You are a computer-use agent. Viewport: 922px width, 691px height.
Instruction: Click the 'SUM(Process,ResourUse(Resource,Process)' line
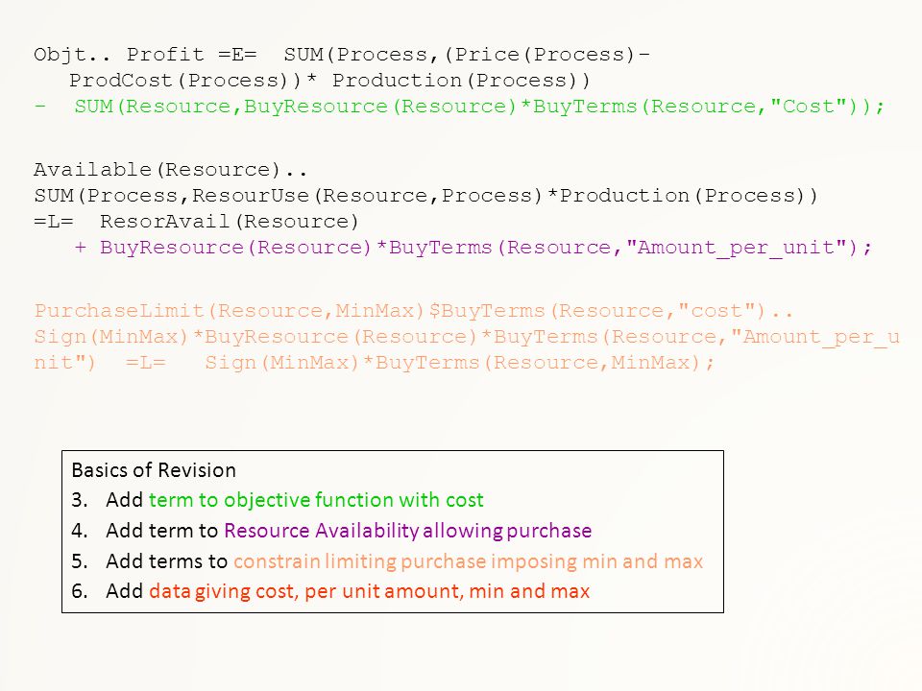point(425,196)
